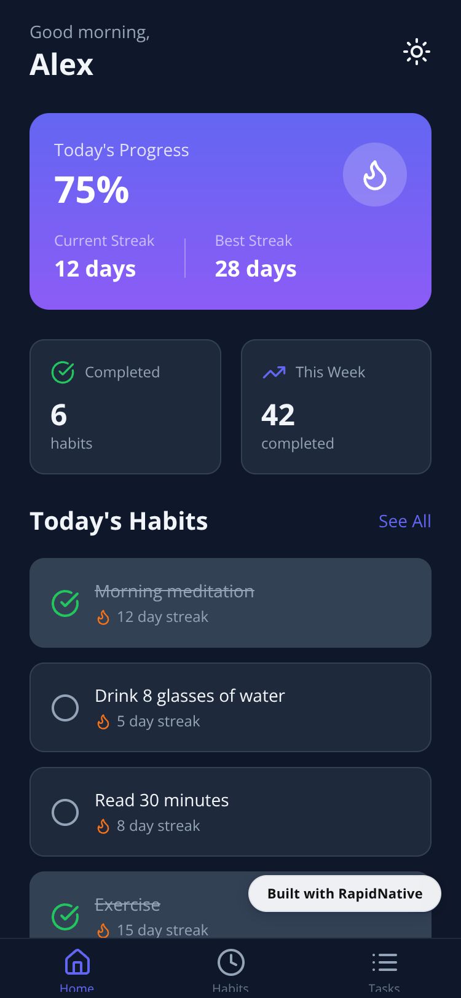Viewport: 461px width, 998px height.
Task: Open the Completed 6 habits card
Action: (x=125, y=407)
